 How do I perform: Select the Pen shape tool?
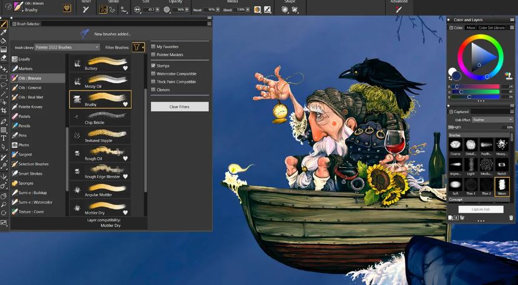(4, 122)
